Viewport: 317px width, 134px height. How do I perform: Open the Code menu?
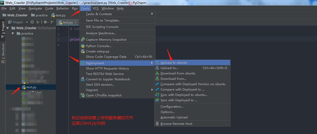pos(49,8)
